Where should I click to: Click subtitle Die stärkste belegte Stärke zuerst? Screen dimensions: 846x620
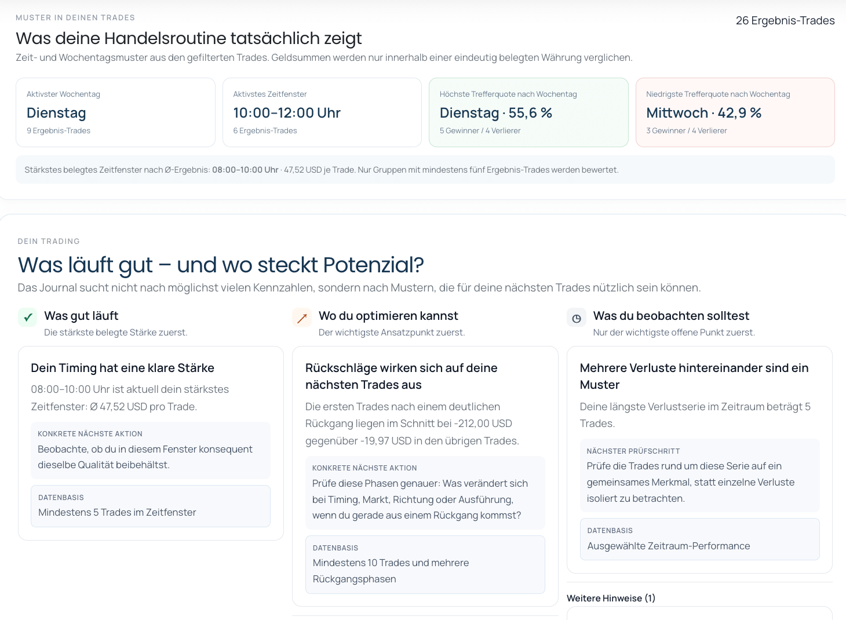[116, 333]
